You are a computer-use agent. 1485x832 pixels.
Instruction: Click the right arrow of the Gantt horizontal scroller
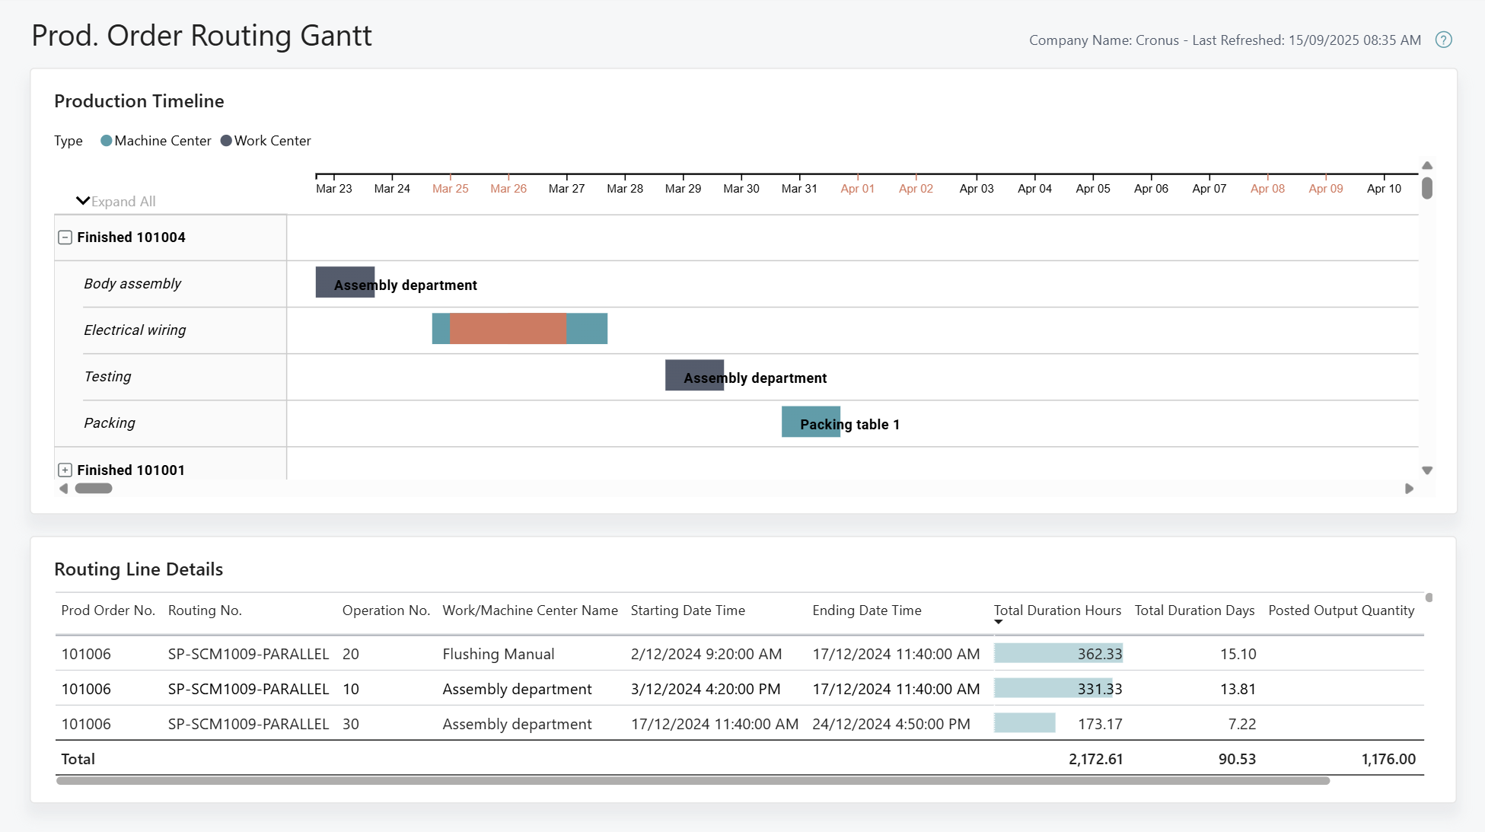1409,488
